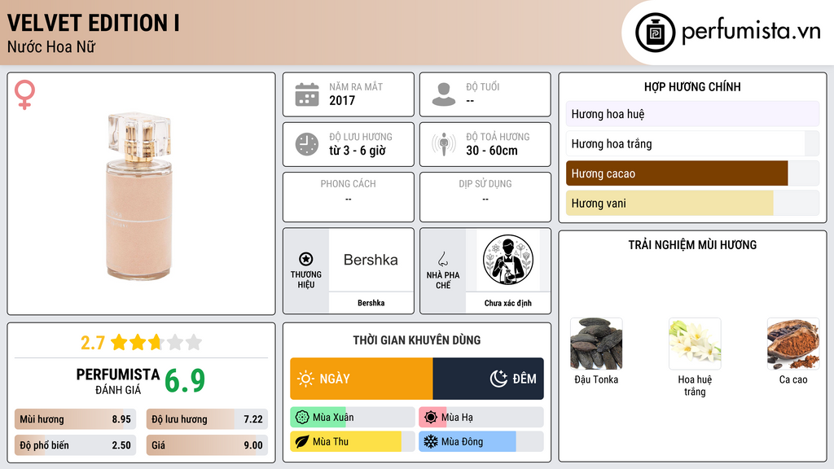Click the leaf icon next to Mùa Thu
The image size is (834, 469).
click(302, 441)
